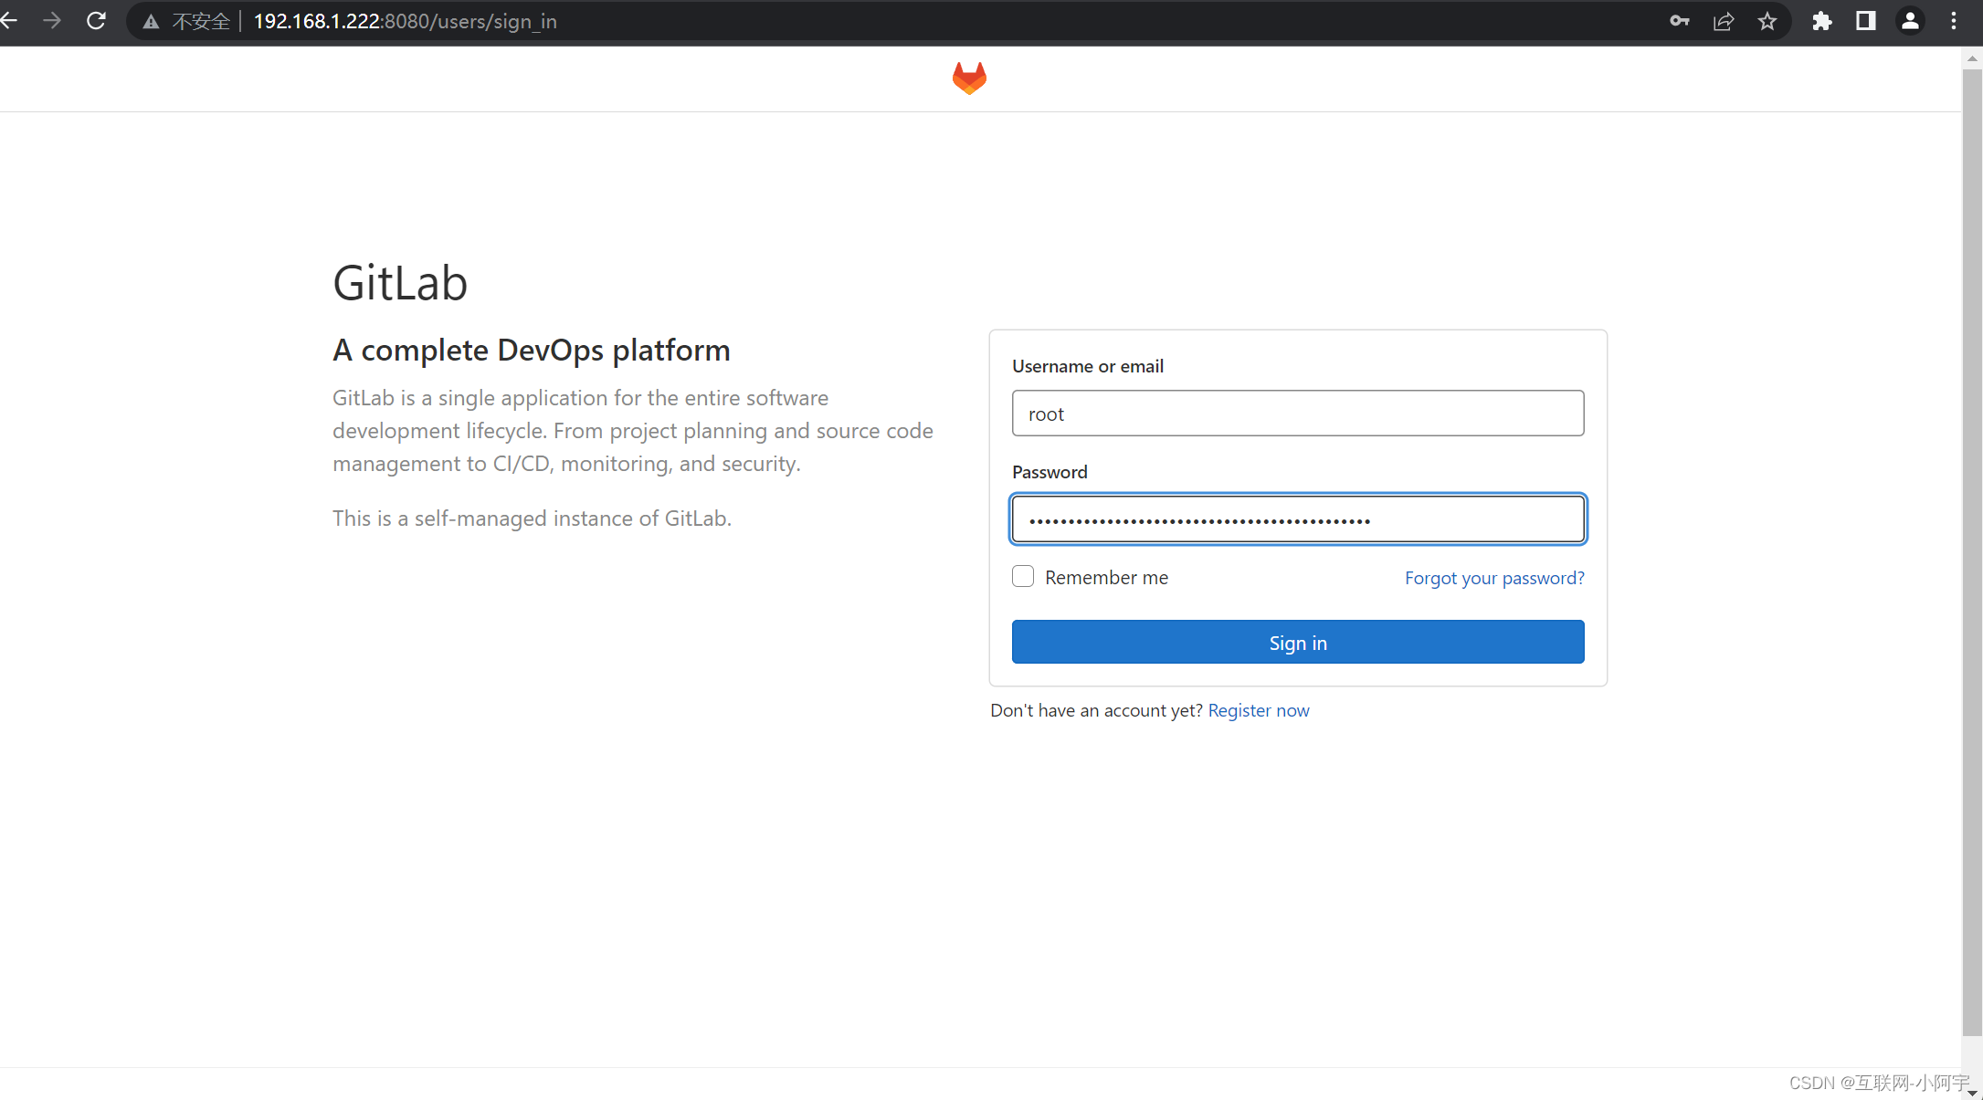The width and height of the screenshot is (1983, 1100).
Task: Share this page via the share icon
Action: coord(1724,21)
